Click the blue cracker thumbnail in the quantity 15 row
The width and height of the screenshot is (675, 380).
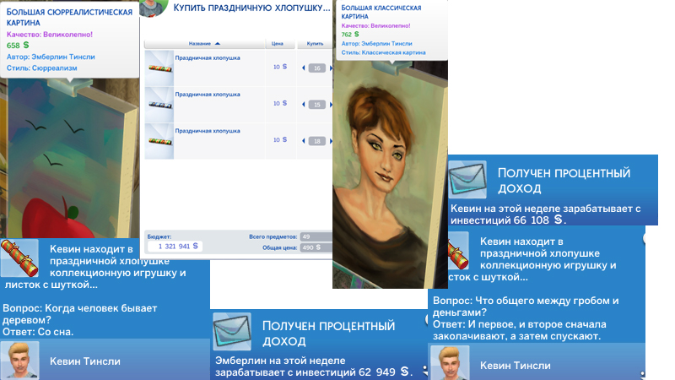tap(160, 105)
